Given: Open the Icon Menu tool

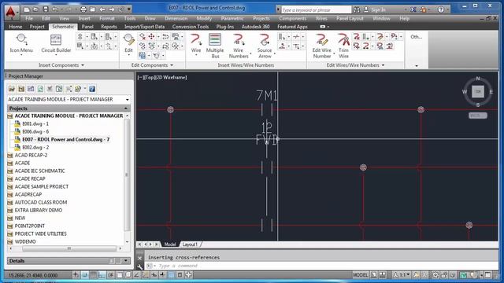Looking at the screenshot, I should click(21, 43).
